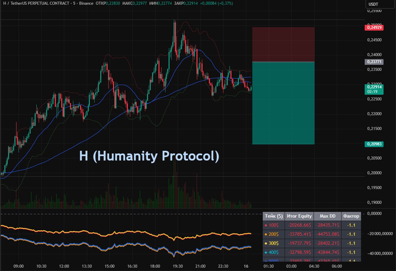396x271 pixels.
Task: Click the 09:00 time axis label
Action: [19, 266]
